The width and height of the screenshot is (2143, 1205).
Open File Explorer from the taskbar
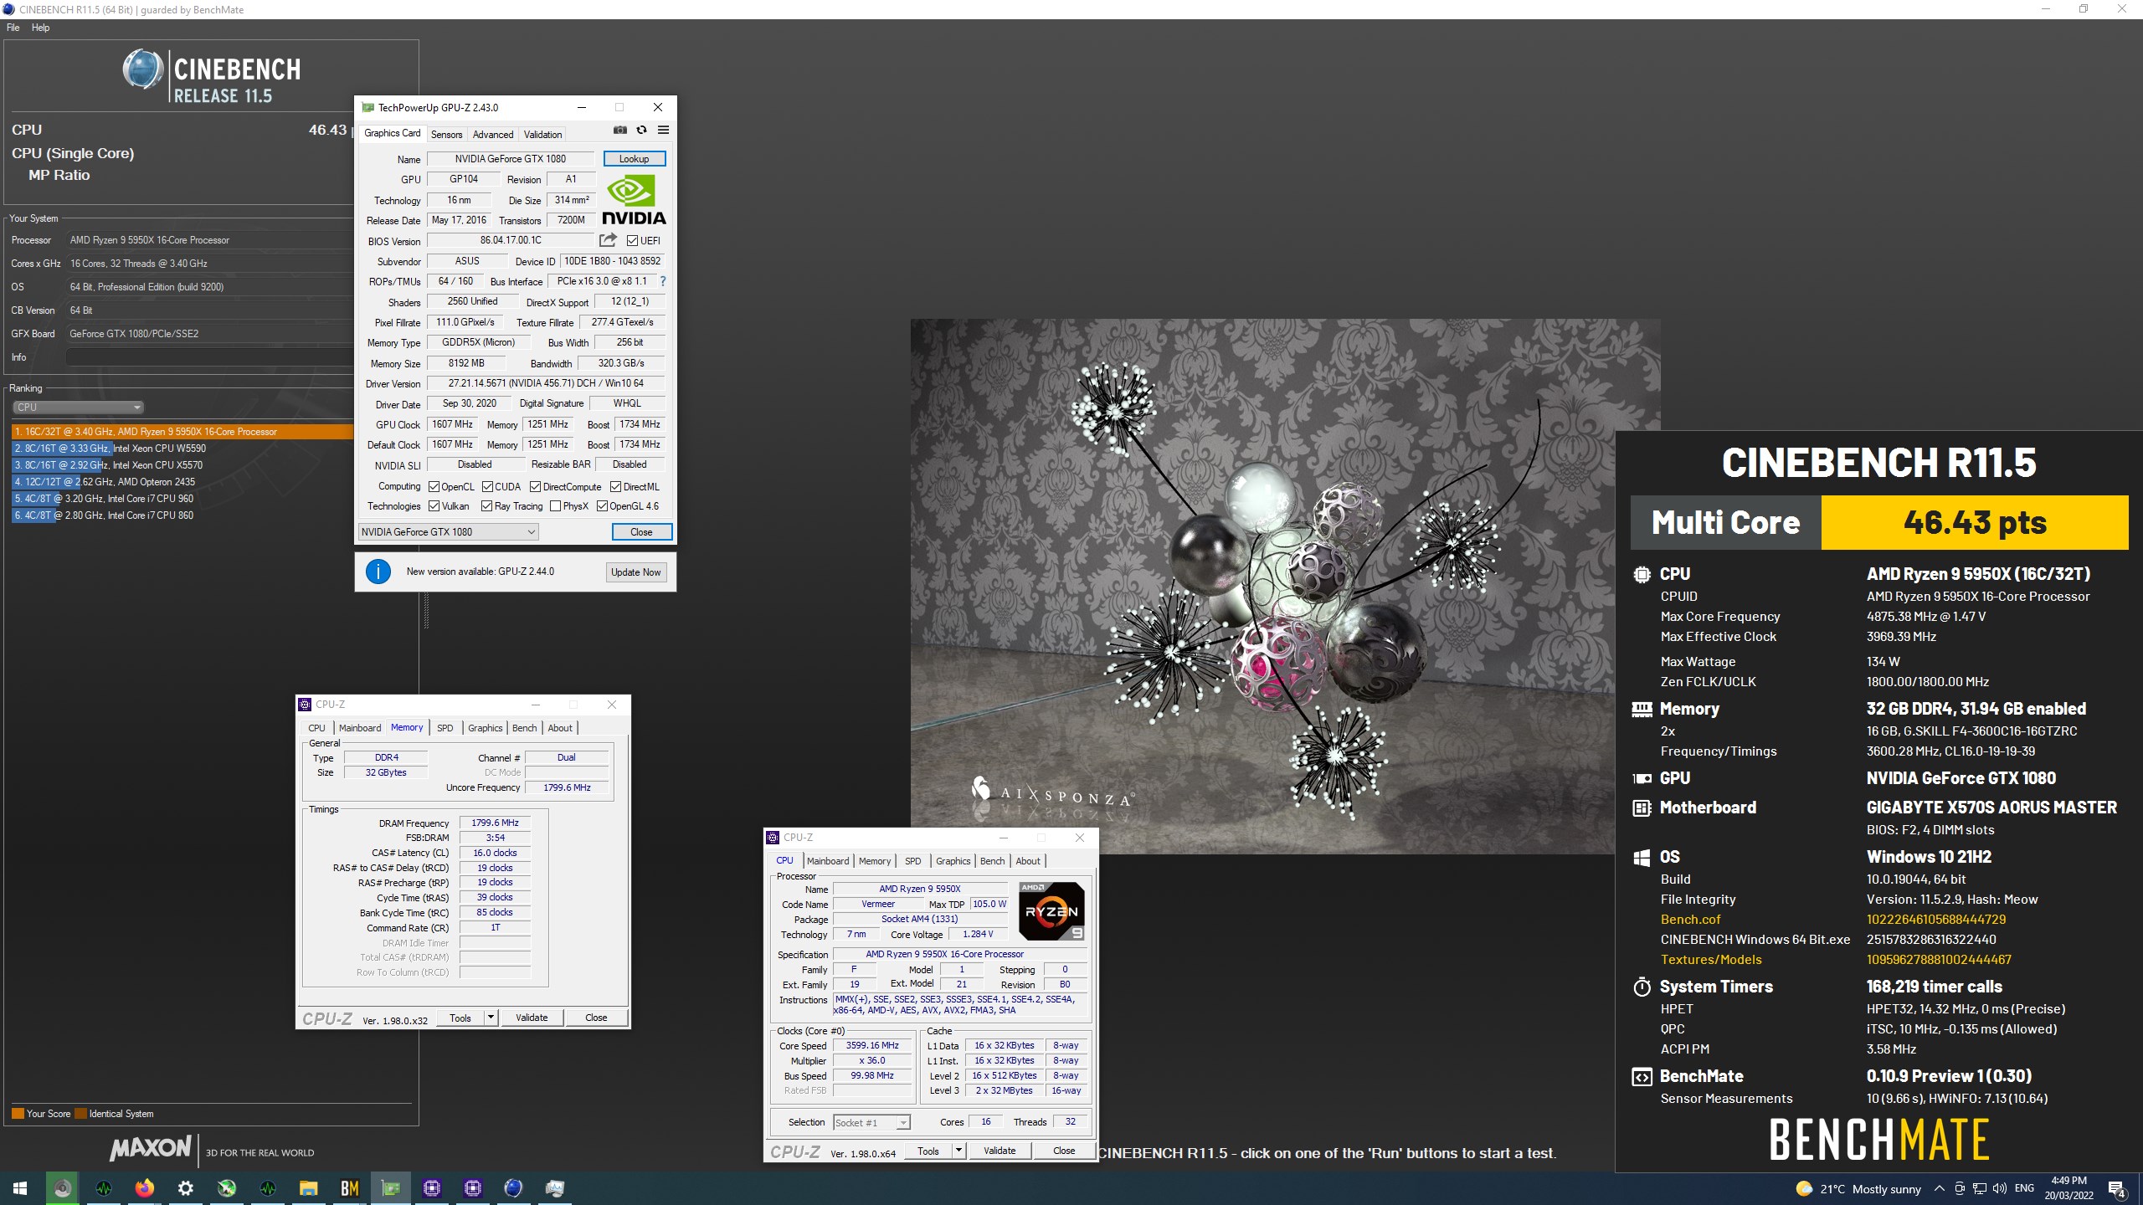point(308,1188)
